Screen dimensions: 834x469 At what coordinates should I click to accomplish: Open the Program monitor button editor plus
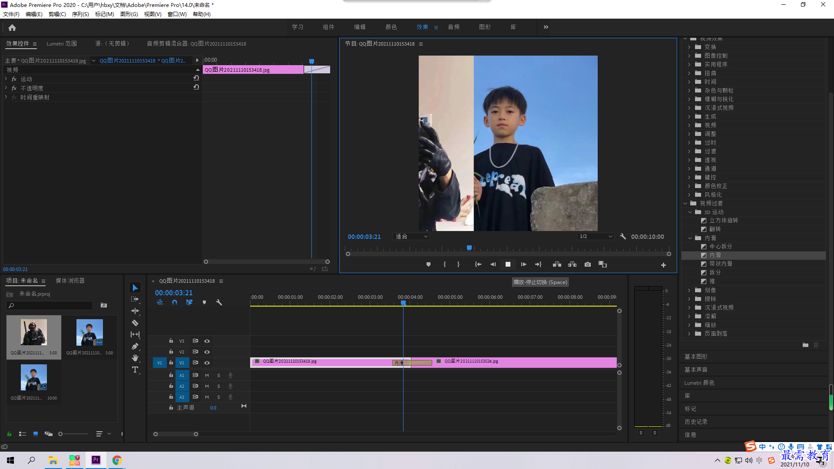pyautogui.click(x=663, y=265)
